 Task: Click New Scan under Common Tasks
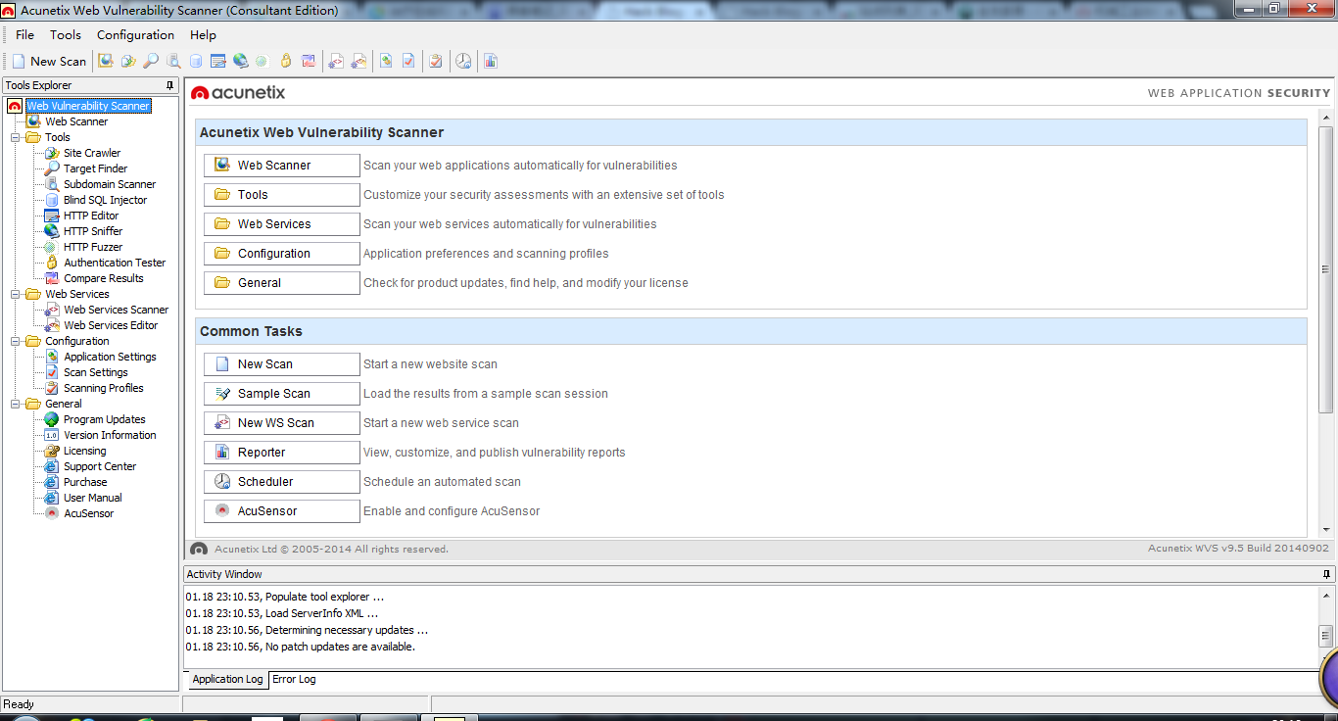[282, 364]
